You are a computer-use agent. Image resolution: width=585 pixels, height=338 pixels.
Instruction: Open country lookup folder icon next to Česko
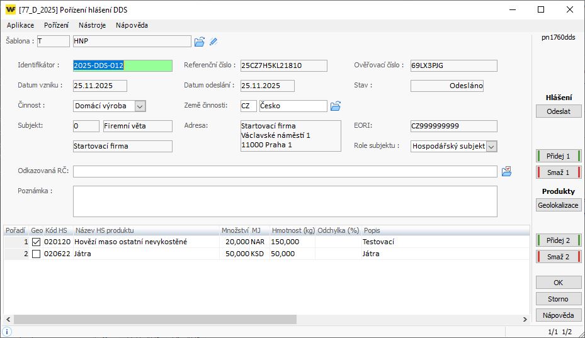(x=336, y=106)
